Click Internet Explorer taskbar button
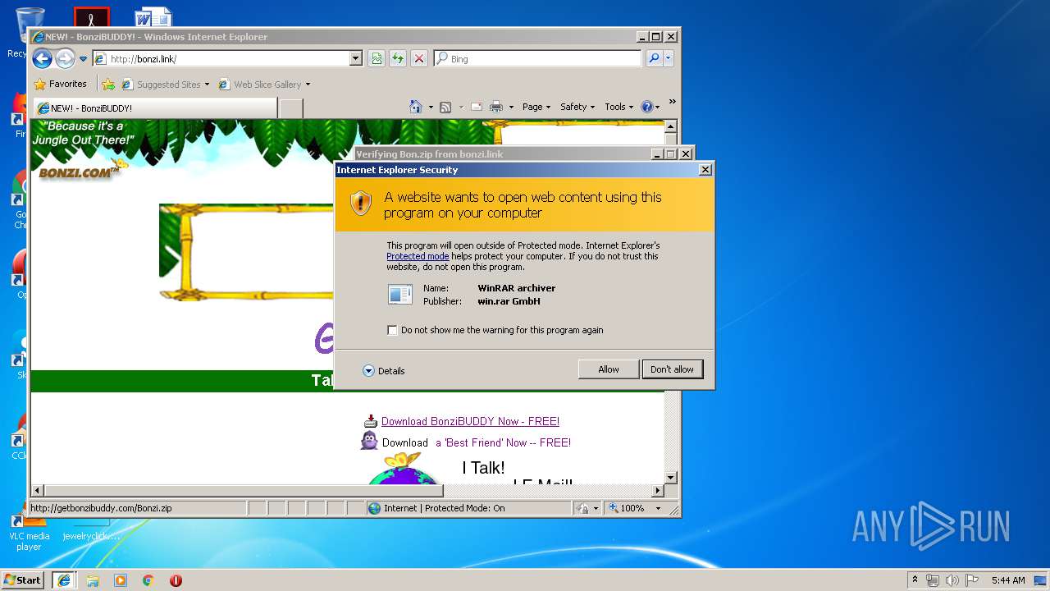This screenshot has width=1050, height=591. point(64,580)
